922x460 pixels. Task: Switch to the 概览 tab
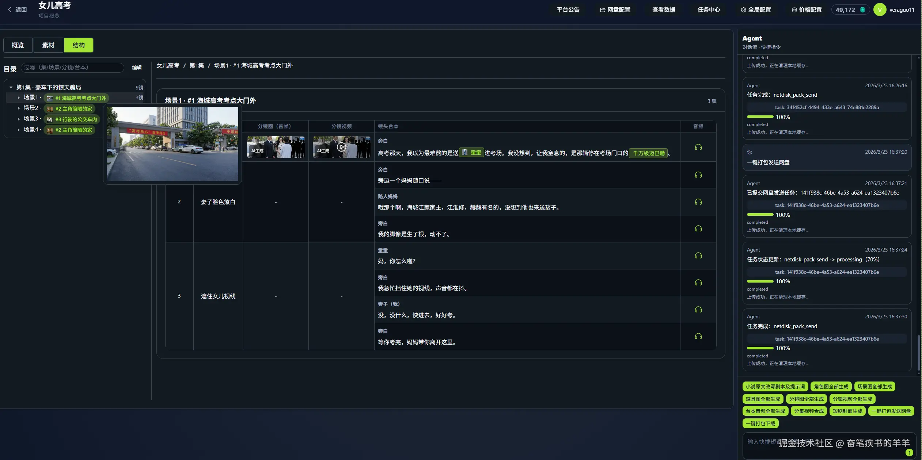[x=18, y=45]
